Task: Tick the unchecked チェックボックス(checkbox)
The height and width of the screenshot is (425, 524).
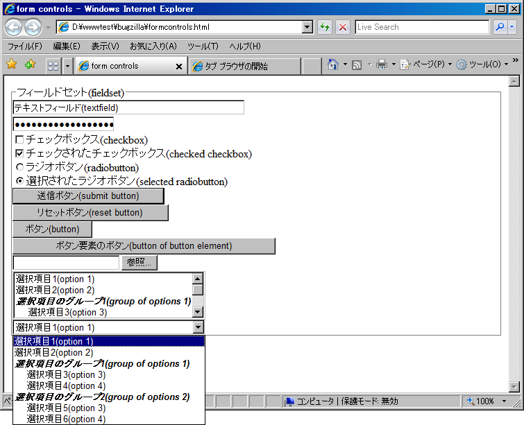Action: tap(19, 140)
